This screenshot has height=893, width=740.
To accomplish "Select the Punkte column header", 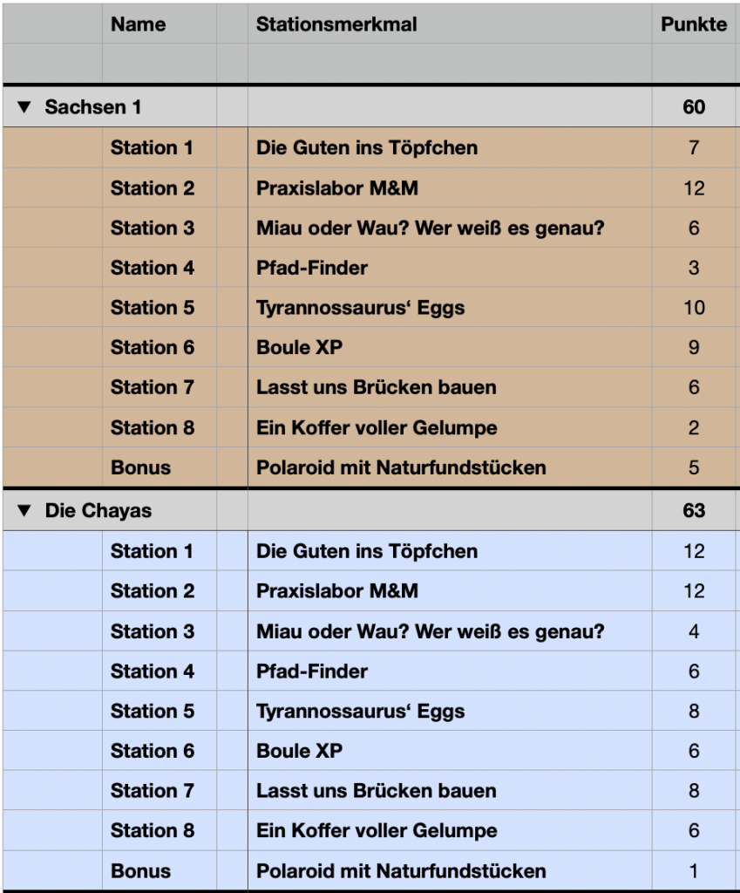I will [694, 24].
